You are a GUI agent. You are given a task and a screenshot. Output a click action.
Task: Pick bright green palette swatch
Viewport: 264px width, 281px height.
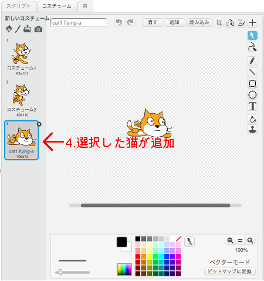click(x=155, y=256)
